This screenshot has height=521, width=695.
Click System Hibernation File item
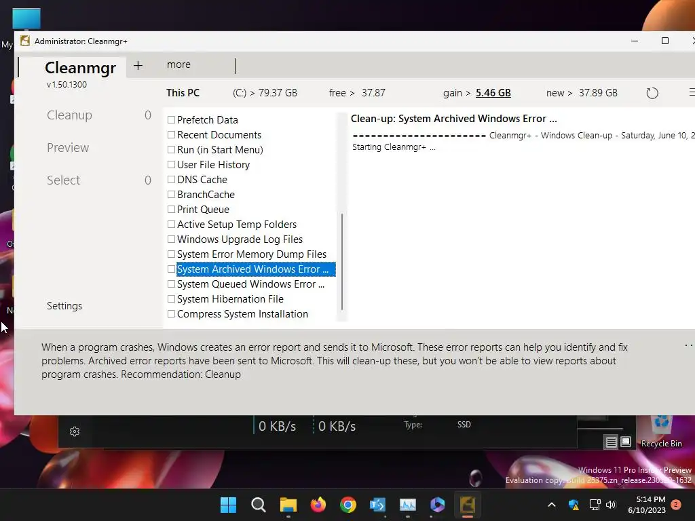tap(231, 299)
